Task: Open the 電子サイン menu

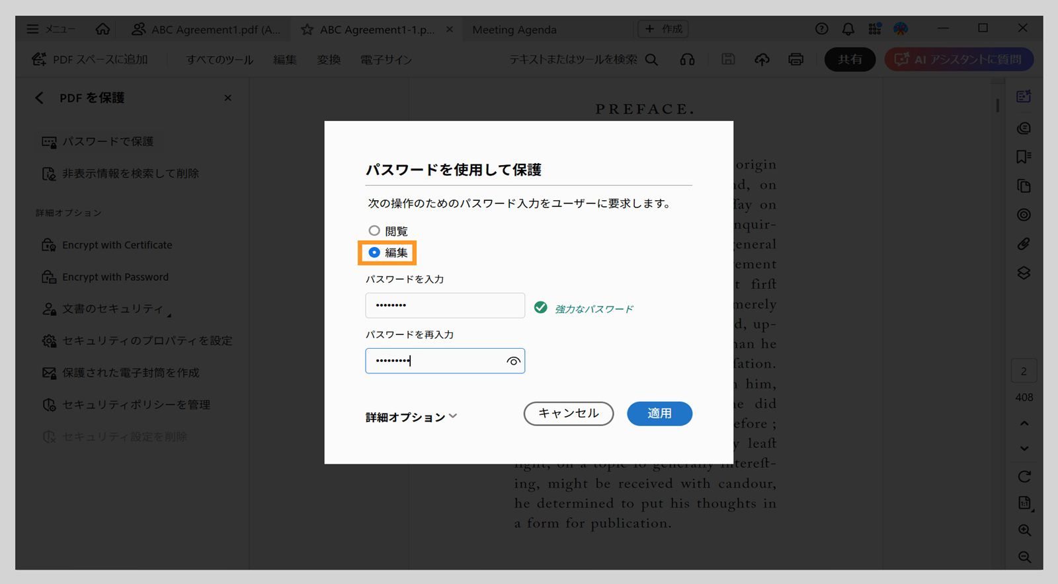Action: pyautogui.click(x=386, y=59)
